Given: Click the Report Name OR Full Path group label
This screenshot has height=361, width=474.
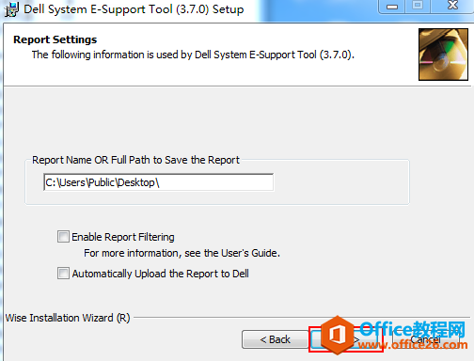Looking at the screenshot, I should point(135,160).
